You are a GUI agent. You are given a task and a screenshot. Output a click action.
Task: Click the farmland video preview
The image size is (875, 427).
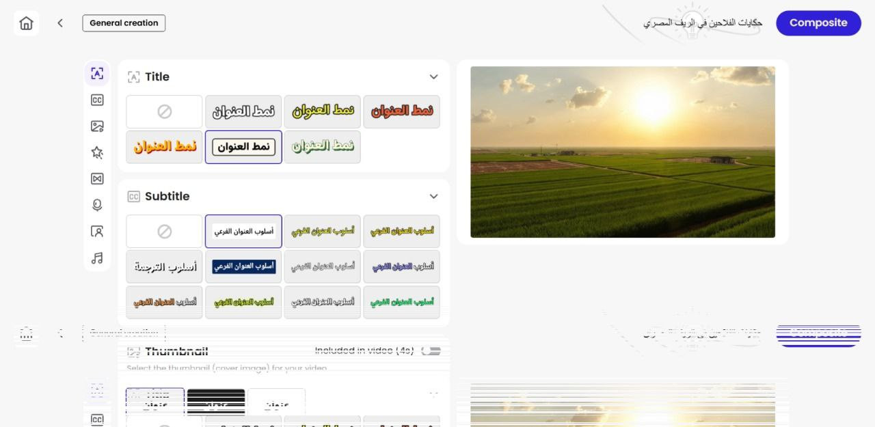pyautogui.click(x=622, y=152)
